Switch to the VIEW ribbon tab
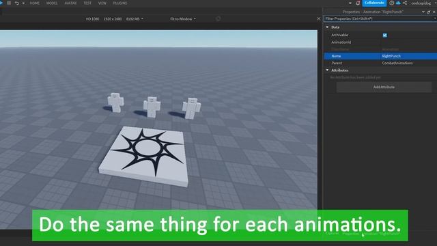The image size is (437, 246). click(102, 3)
